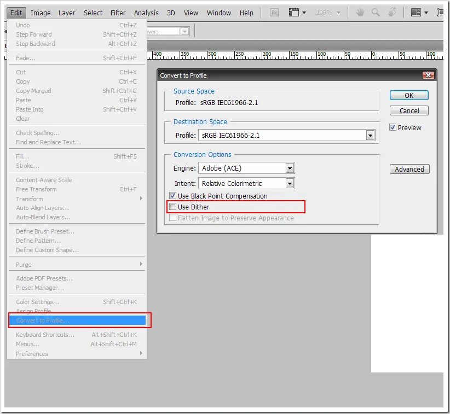Choose Define Brush Preset menu entry

pos(77,231)
